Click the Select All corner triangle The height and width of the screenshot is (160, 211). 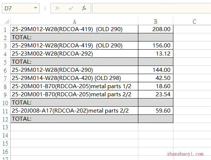7,21
